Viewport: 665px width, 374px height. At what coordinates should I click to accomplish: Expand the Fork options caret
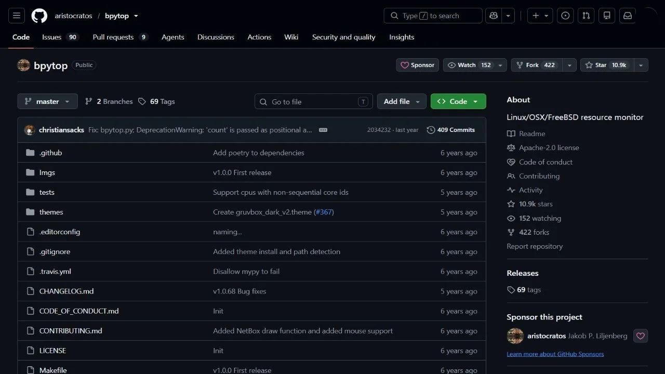tap(570, 65)
